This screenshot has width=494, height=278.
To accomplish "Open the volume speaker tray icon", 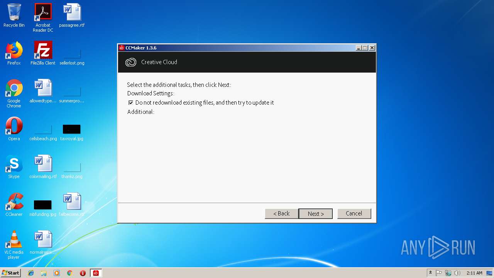I will 457,273.
